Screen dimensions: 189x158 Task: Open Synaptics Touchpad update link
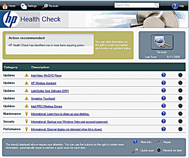(x=43, y=99)
